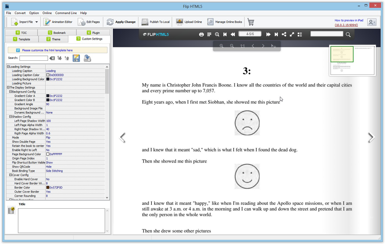Click the Gradient Color A swatch
This screenshot has height=244, width=385.
pos(48,96)
